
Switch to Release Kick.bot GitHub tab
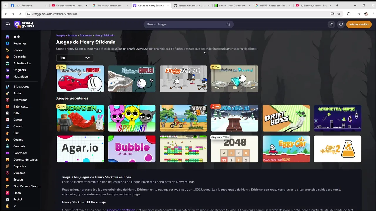pyautogui.click(x=191, y=6)
